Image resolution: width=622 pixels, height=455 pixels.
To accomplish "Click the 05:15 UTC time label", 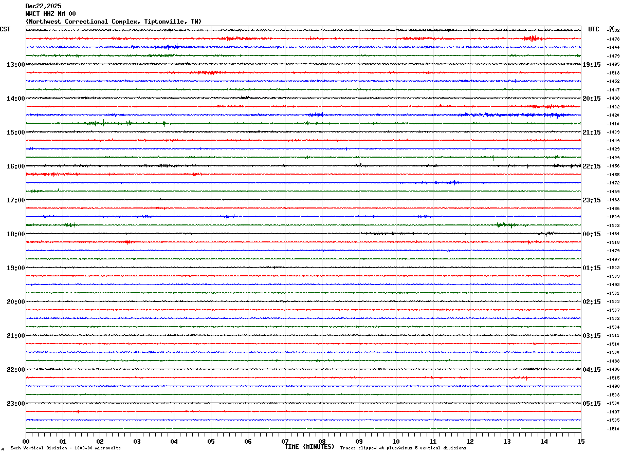I will click(591, 404).
